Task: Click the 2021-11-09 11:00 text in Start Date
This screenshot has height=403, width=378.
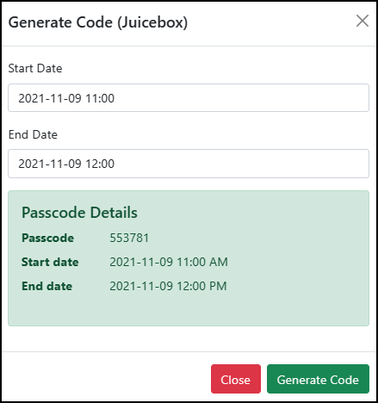Action: click(x=66, y=98)
